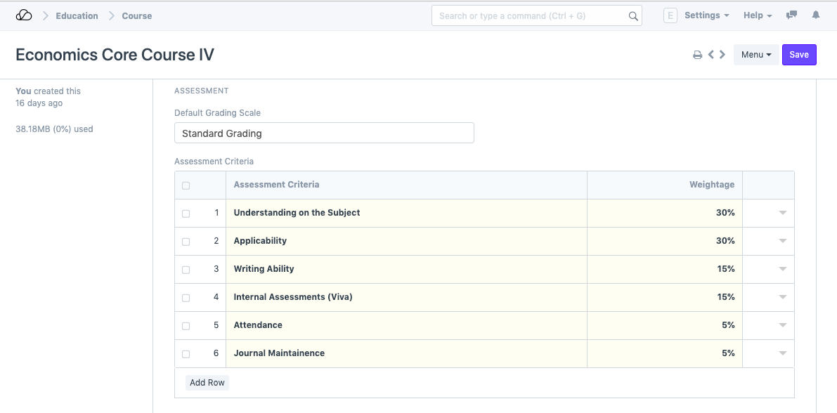Image resolution: width=837 pixels, height=413 pixels.
Task: Open the notifications bell
Action: 816,15
